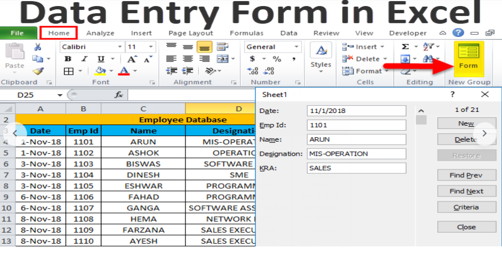Viewport: 502px width, 253px height.
Task: Toggle Italic formatting
Action: [85, 59]
